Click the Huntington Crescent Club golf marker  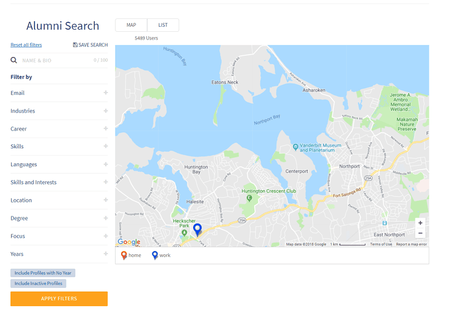[x=250, y=198]
